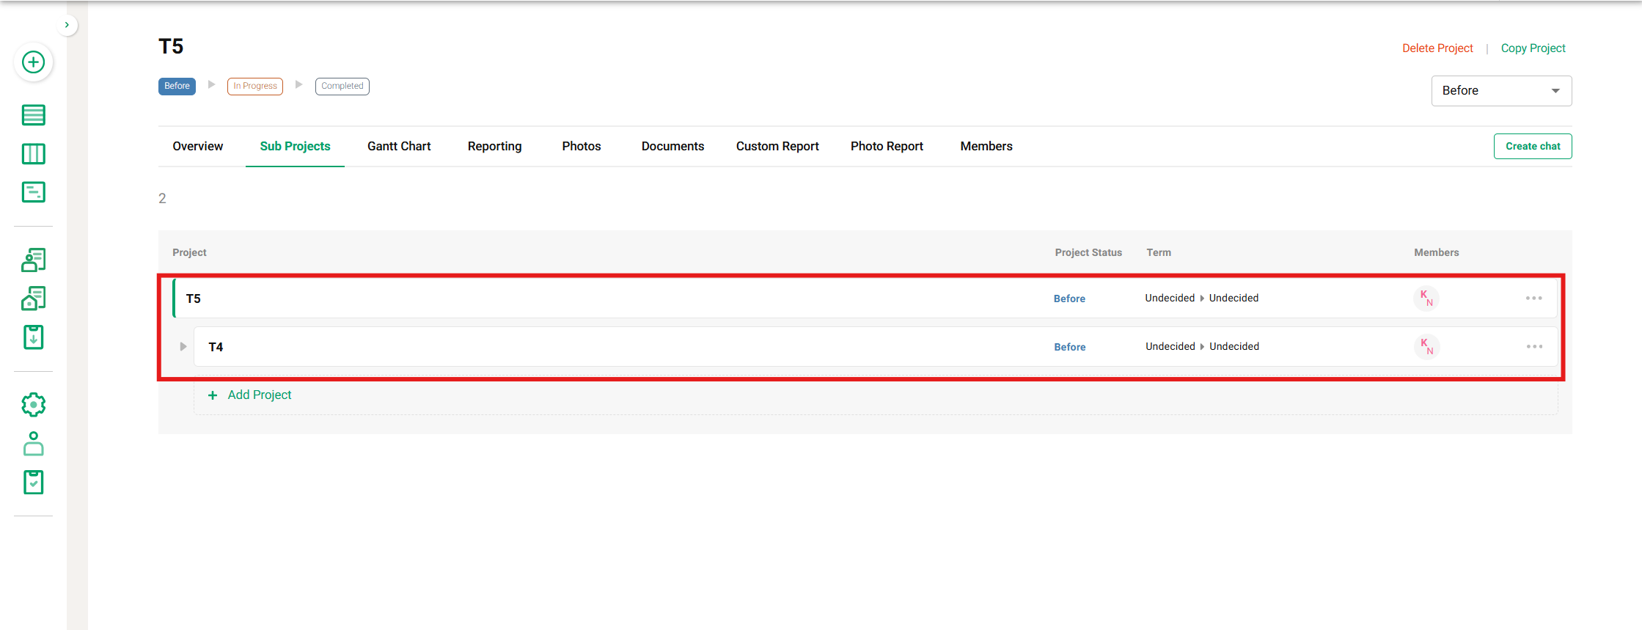Screen dimensions: 1642x630
Task: Click the clipboard checkmark icon in sidebar
Action: (x=33, y=483)
